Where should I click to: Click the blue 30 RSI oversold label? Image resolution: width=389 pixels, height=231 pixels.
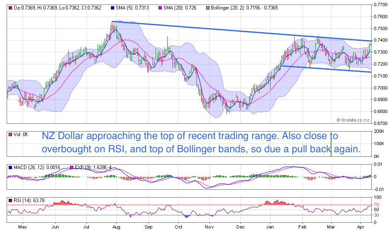[x=376, y=215]
